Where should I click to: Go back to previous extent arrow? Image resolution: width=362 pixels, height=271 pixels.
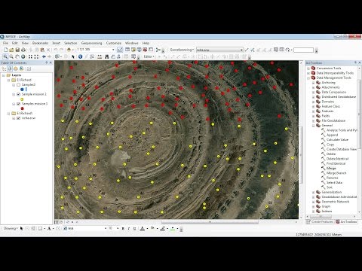point(44,56)
